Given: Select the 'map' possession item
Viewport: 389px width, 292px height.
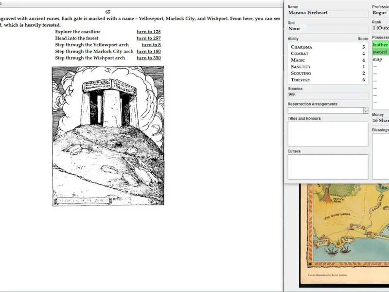Looking at the screenshot, I should point(380,59).
